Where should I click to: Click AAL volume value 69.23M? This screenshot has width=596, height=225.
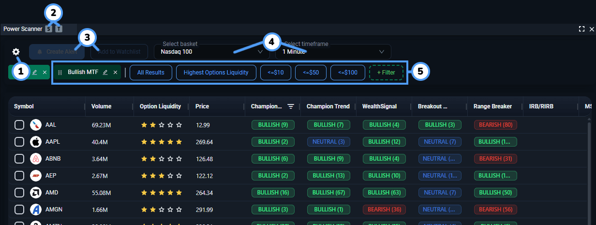[101, 125]
